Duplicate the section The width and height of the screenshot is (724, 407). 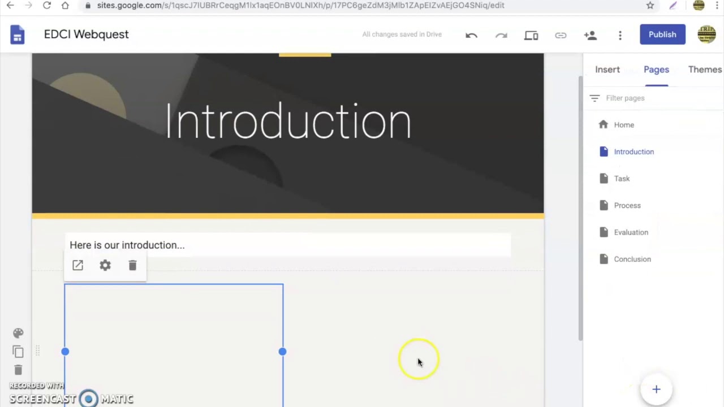(18, 352)
